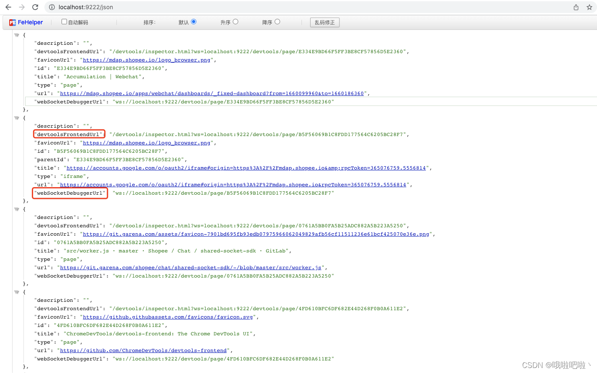Open the FeHelper logo link
Screen dimensions: 597x373
click(x=26, y=22)
